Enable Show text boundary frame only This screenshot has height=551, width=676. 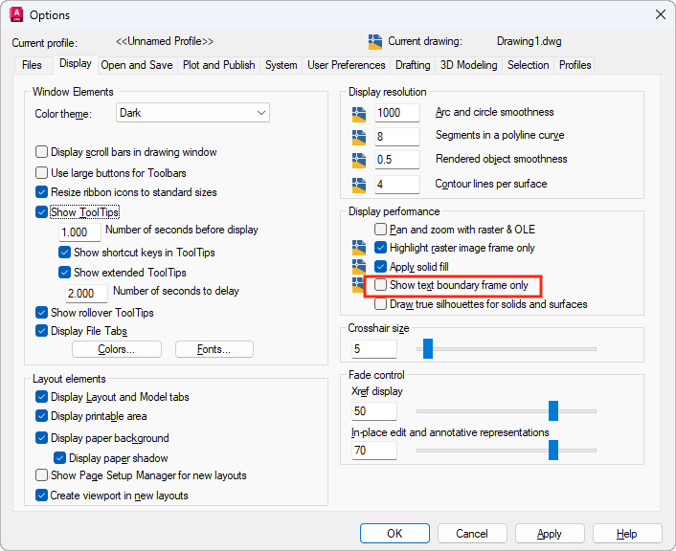[380, 285]
